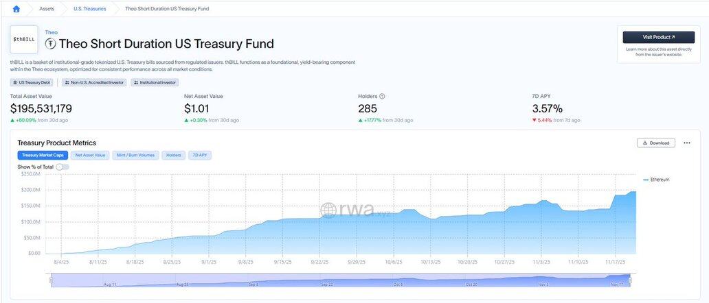Click the left handle of range slider
Image resolution: width=709 pixels, height=303 pixels.
[x=50, y=280]
